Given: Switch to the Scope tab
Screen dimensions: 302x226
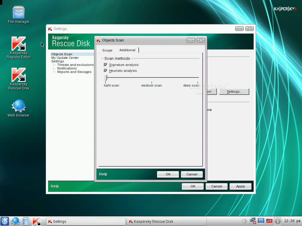Looking at the screenshot, I should (107, 50).
